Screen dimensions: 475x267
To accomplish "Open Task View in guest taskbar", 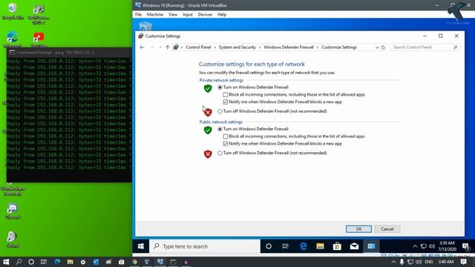I will pos(285,246).
